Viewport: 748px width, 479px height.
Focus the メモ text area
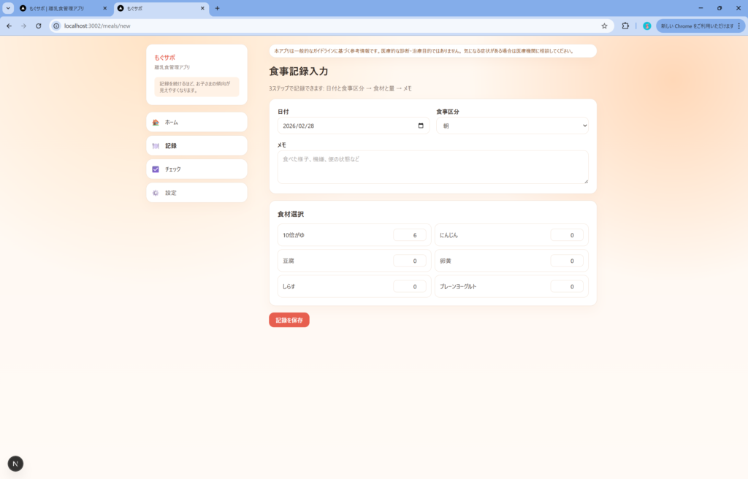tap(432, 167)
